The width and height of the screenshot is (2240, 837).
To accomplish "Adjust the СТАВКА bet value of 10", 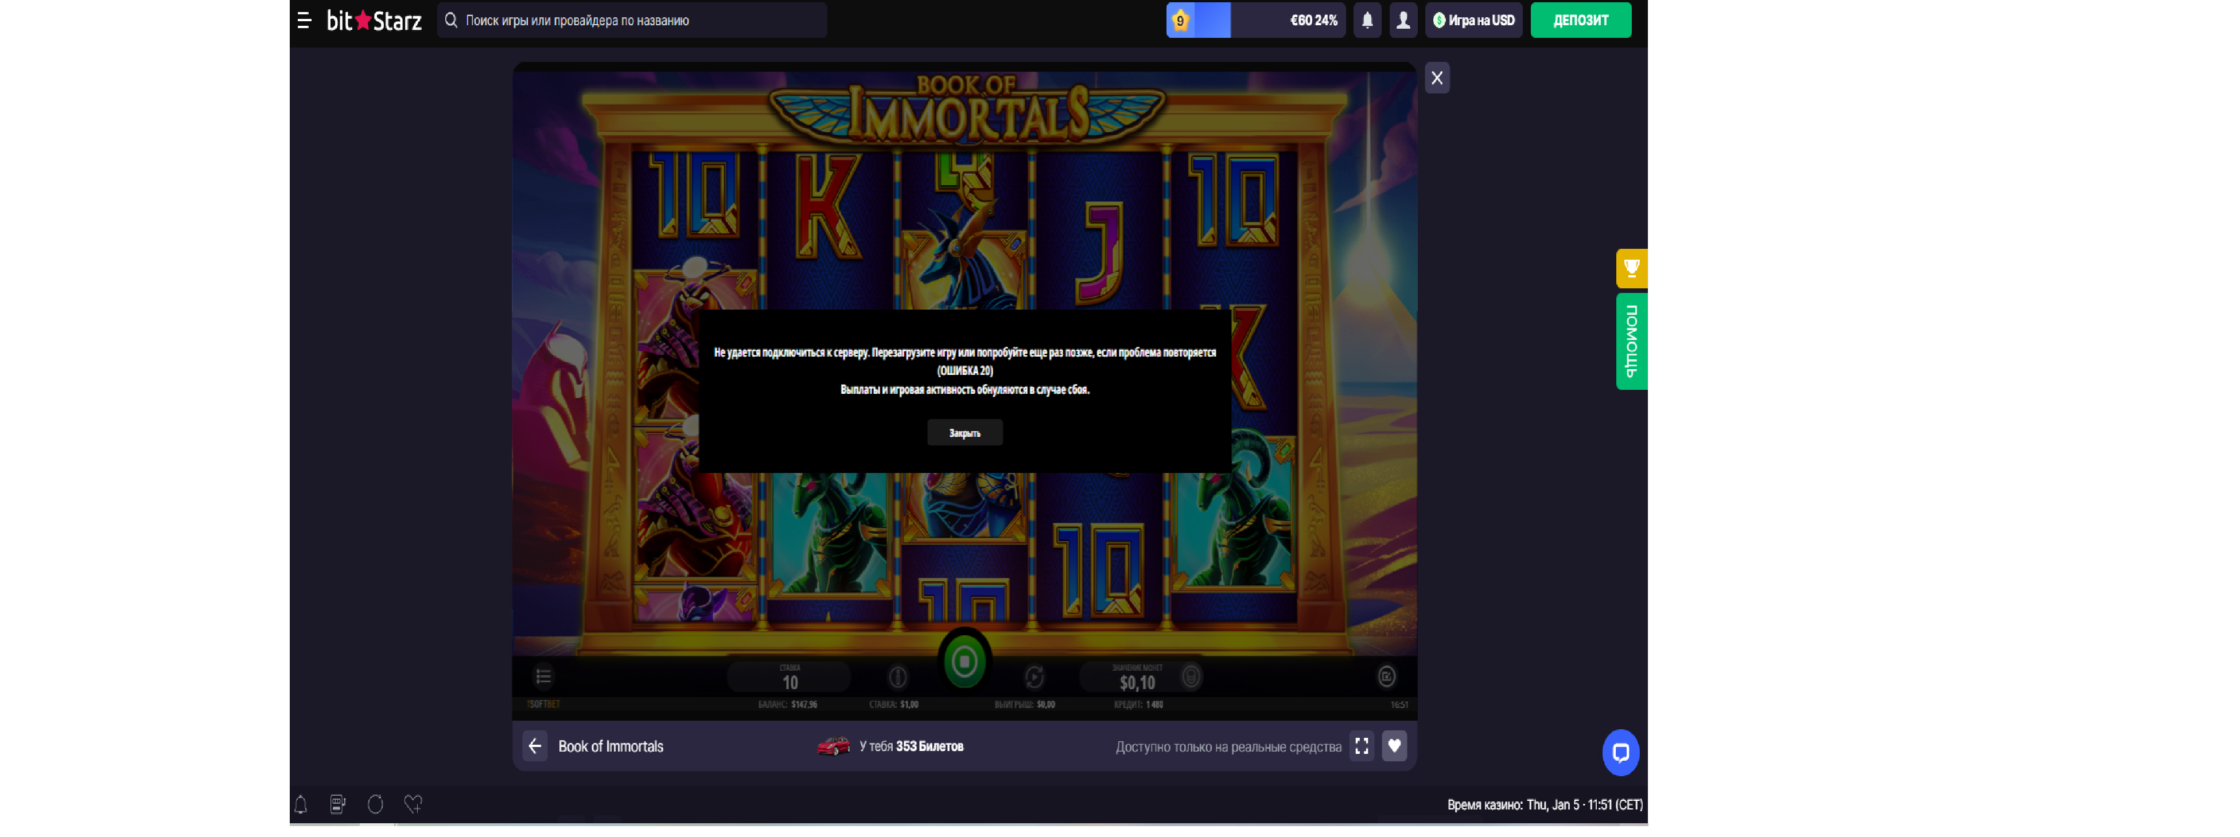I will pos(789,677).
